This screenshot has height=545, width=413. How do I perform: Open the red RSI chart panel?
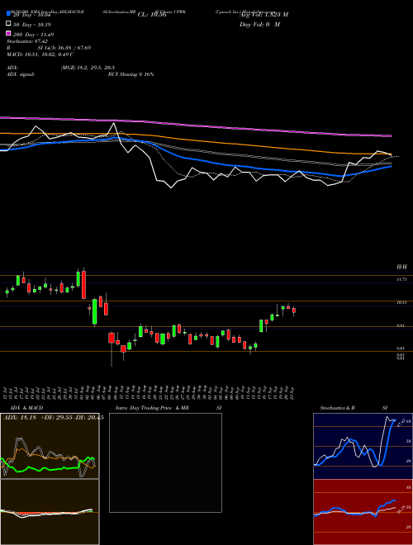pyautogui.click(x=363, y=512)
